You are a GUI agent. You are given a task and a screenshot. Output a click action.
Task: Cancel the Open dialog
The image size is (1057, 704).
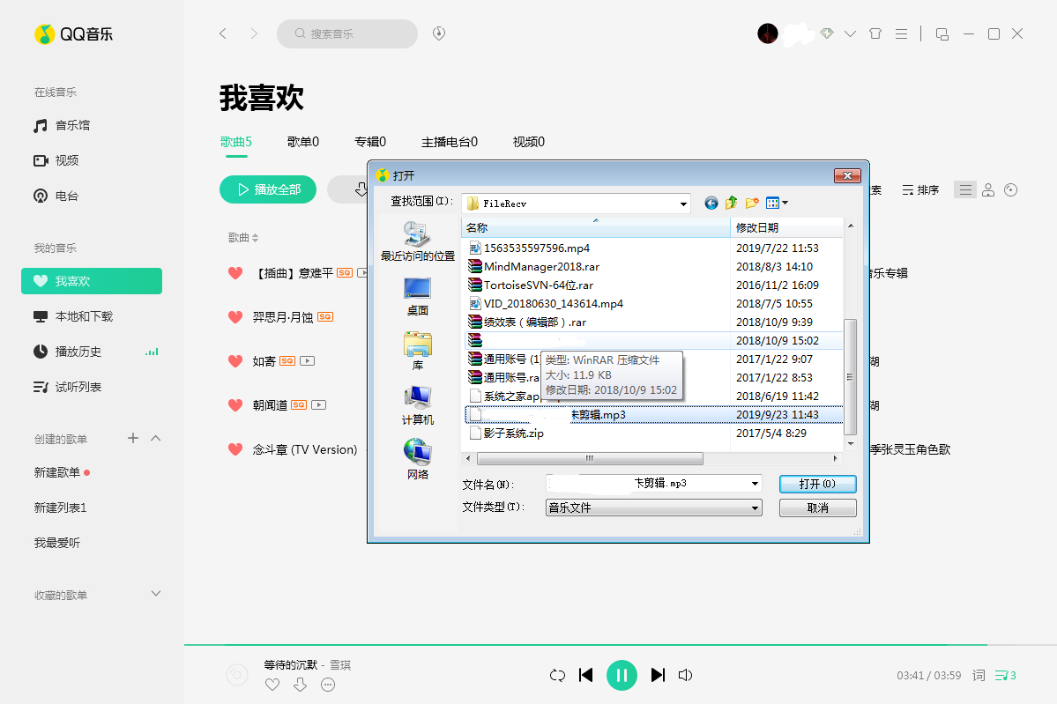pos(816,508)
